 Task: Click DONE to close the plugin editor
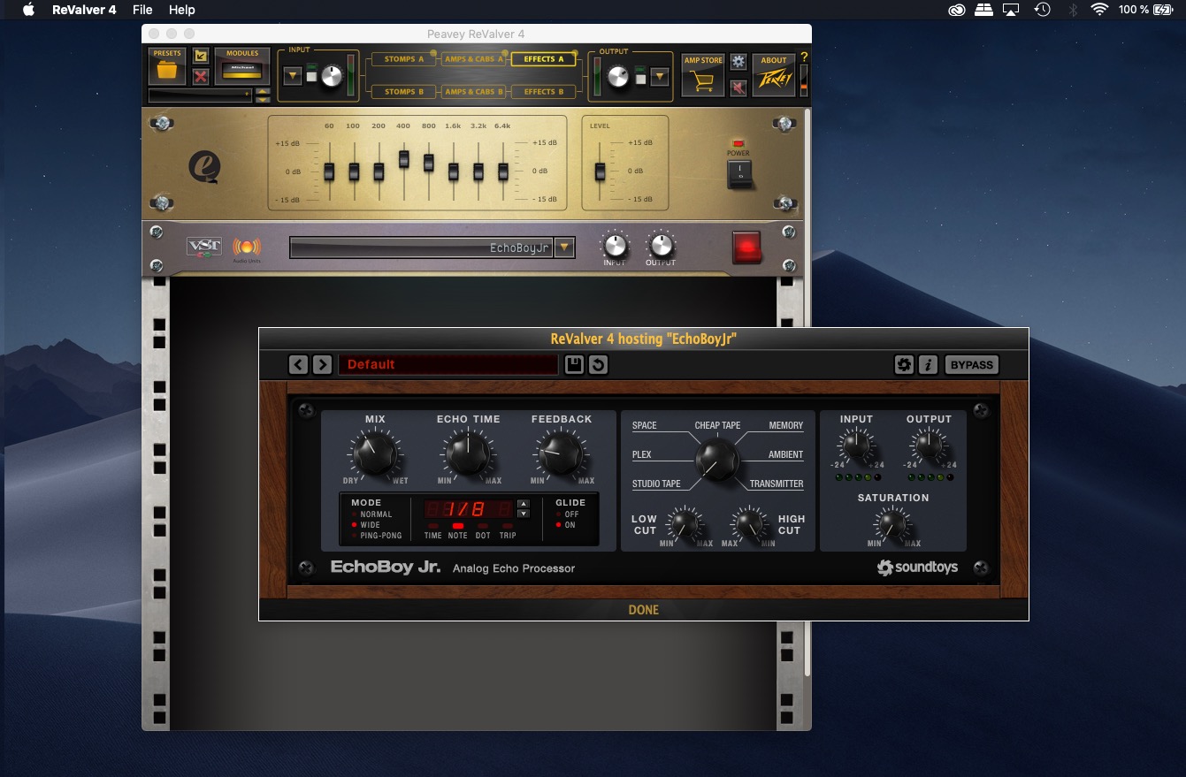pyautogui.click(x=643, y=610)
